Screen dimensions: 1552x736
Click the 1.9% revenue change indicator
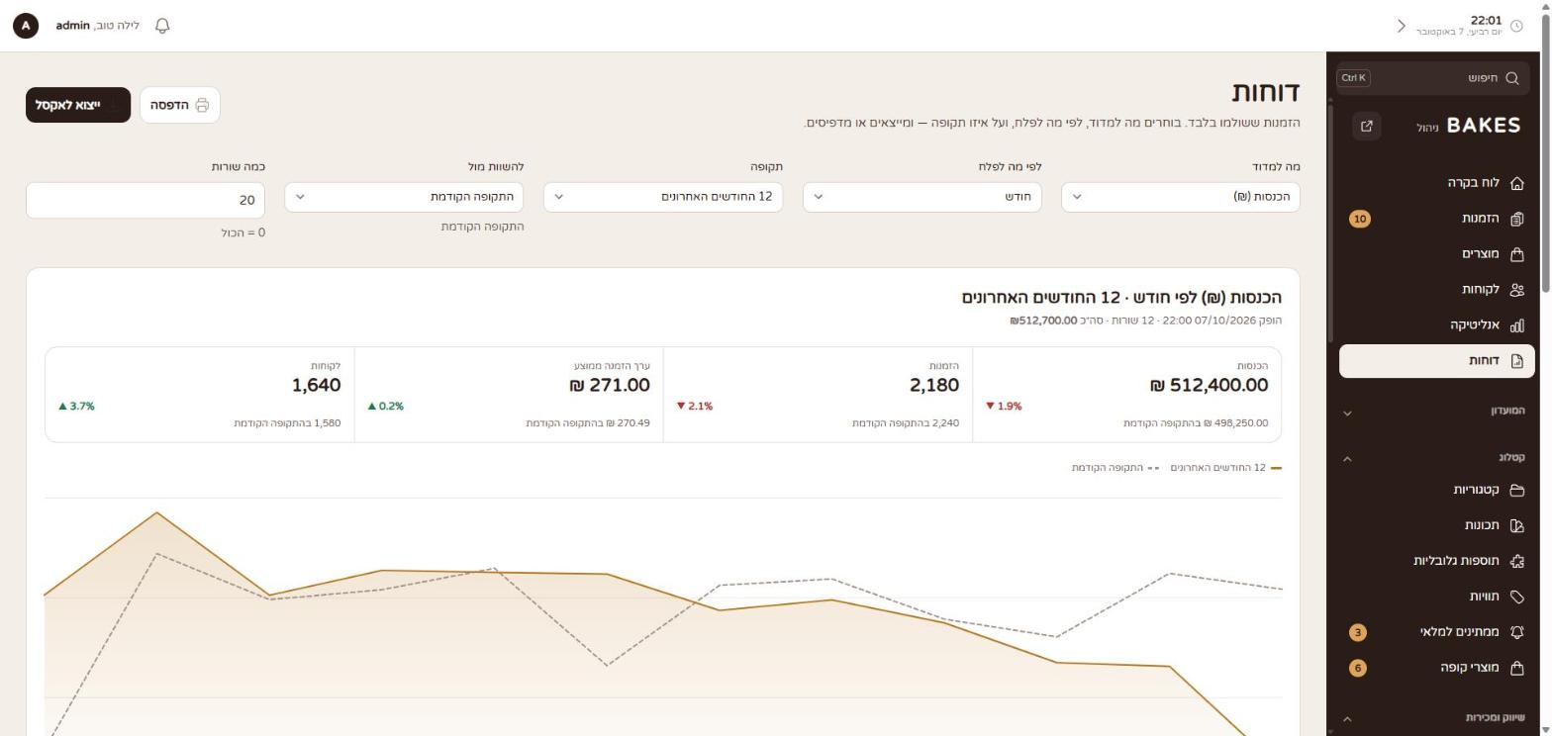point(1004,407)
